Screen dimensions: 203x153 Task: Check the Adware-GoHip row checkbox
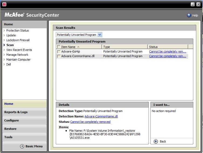59,51
